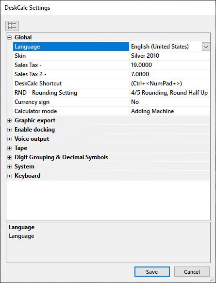
Task: Collapse the Global category
Action: point(9,37)
